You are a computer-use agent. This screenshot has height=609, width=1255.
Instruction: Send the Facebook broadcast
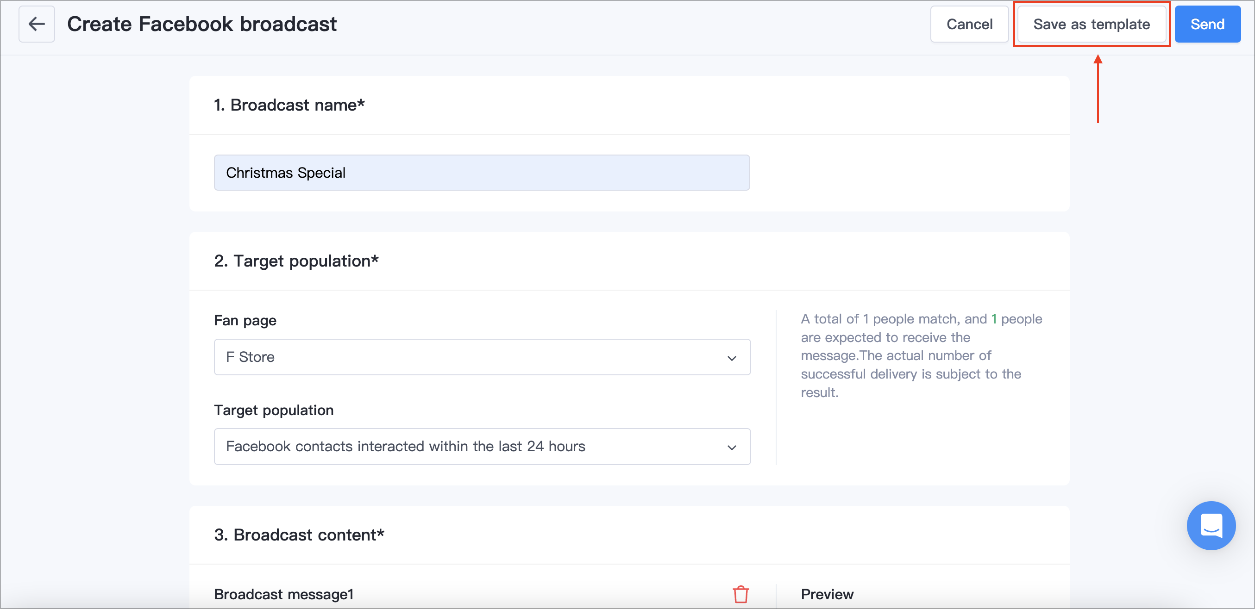tap(1207, 24)
